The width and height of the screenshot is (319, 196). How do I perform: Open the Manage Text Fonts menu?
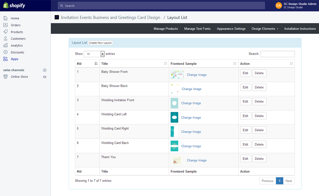point(197,29)
